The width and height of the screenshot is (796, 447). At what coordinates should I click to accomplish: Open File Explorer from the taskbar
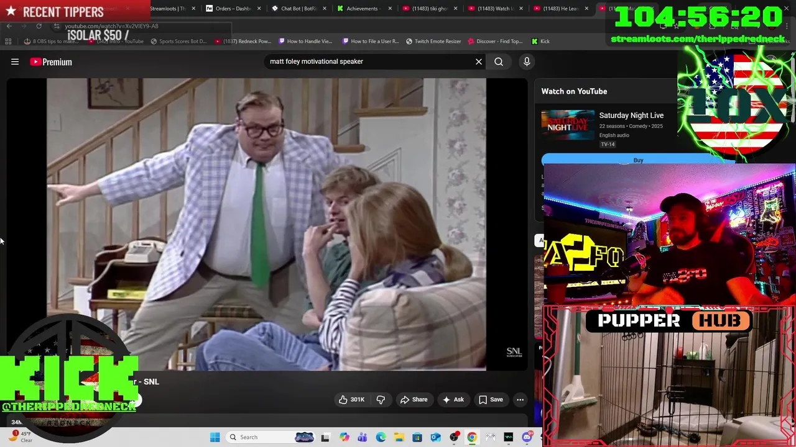[x=399, y=437]
